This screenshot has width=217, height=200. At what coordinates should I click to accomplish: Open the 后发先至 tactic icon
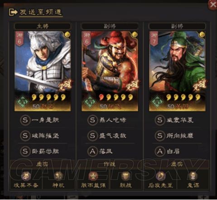click(x=160, y=176)
